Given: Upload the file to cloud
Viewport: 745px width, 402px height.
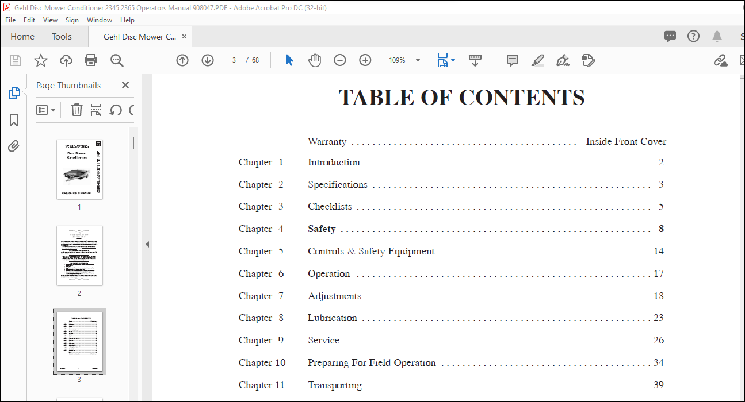Looking at the screenshot, I should pyautogui.click(x=66, y=60).
